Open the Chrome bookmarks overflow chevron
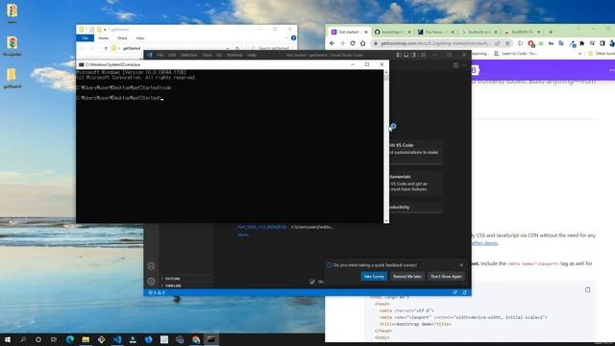Viewport: 615px width, 346px height. 580,54
